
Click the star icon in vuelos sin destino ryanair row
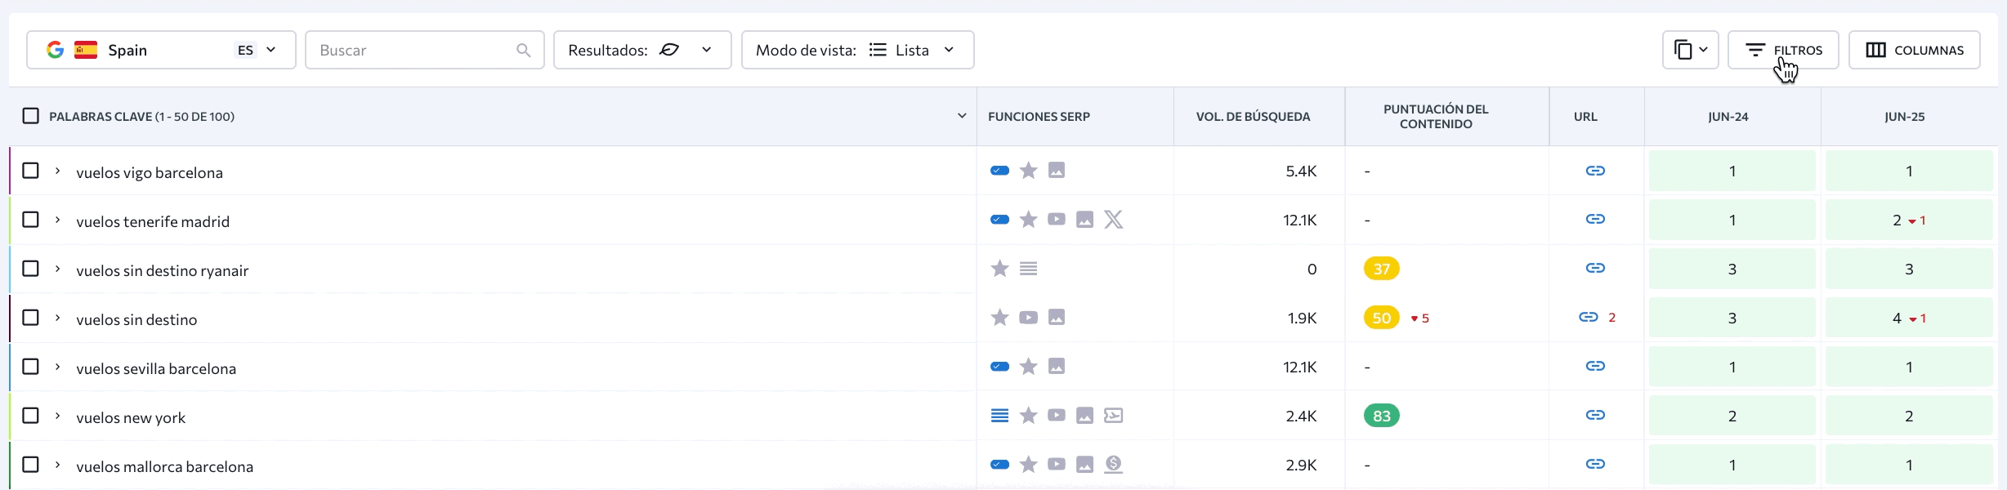[x=999, y=269]
